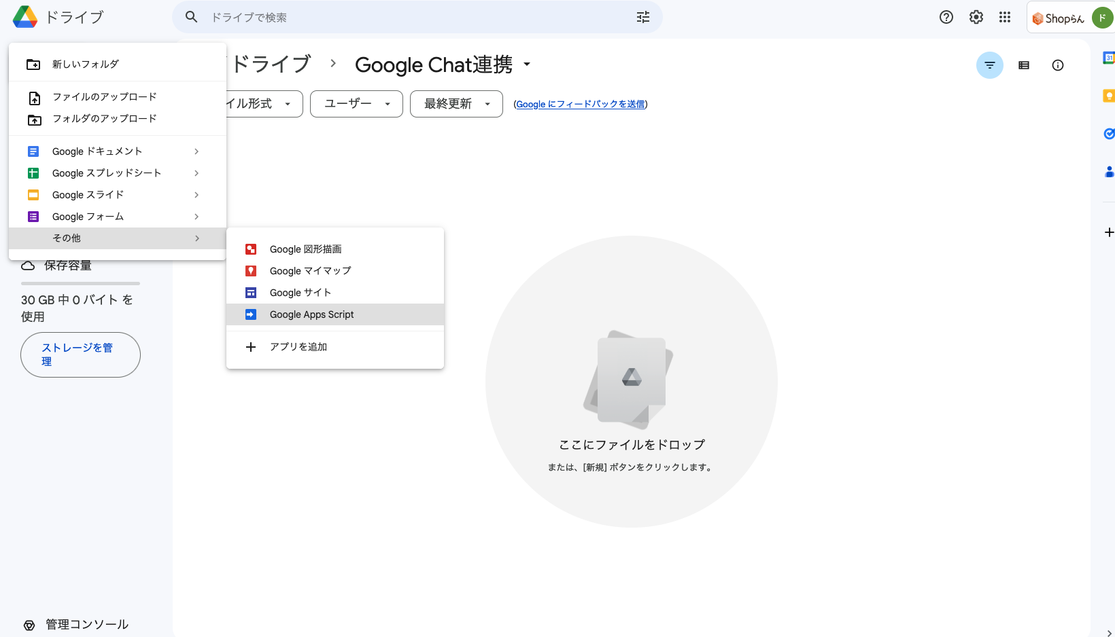
Task: Open the 最終更新 filter dropdown
Action: pos(456,104)
